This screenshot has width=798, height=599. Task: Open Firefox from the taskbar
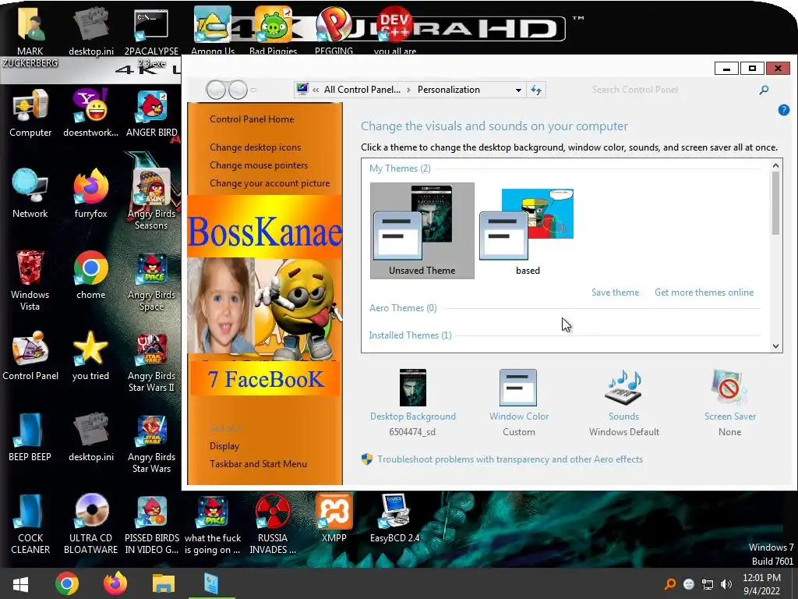click(x=115, y=583)
